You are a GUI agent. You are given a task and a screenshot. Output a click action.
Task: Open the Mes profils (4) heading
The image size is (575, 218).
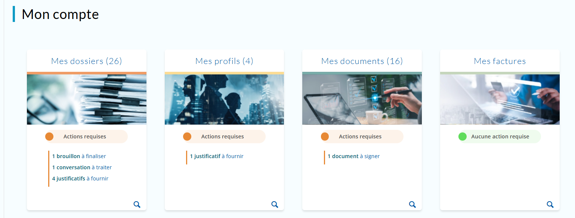pos(224,61)
